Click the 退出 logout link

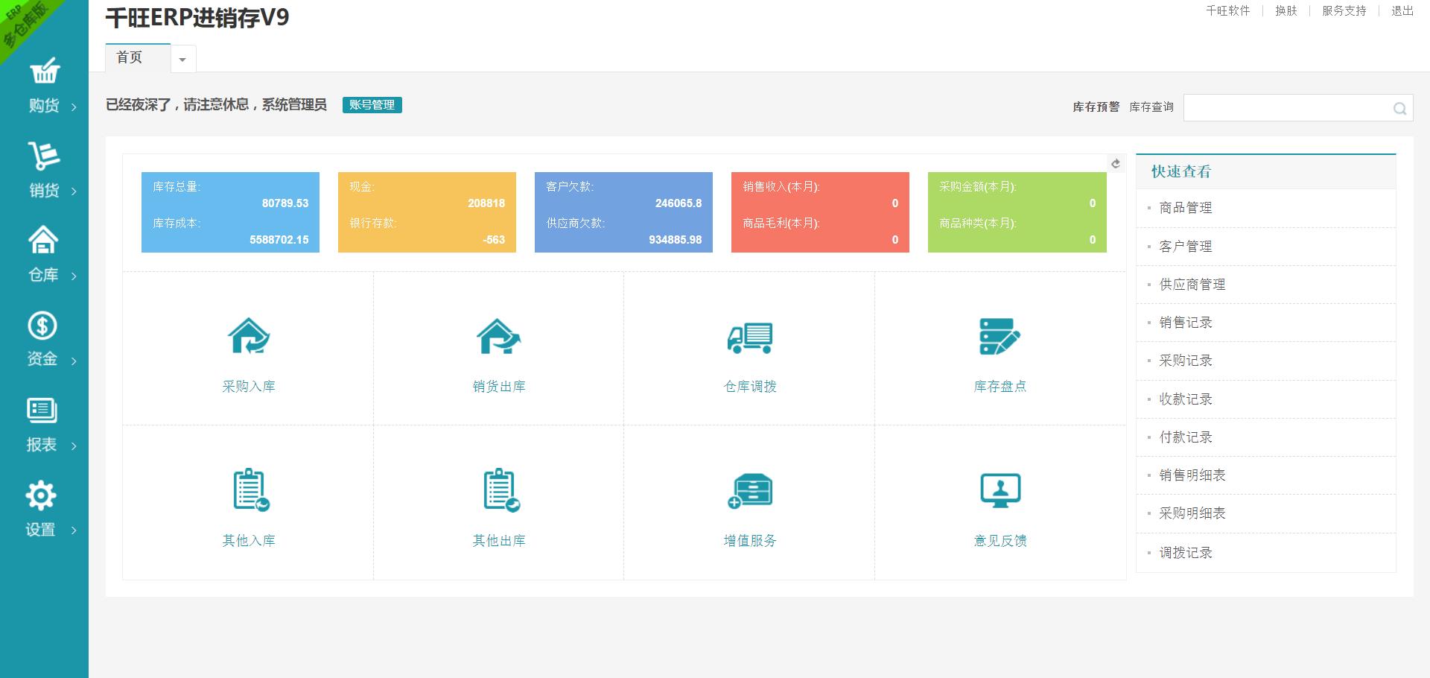point(1402,10)
